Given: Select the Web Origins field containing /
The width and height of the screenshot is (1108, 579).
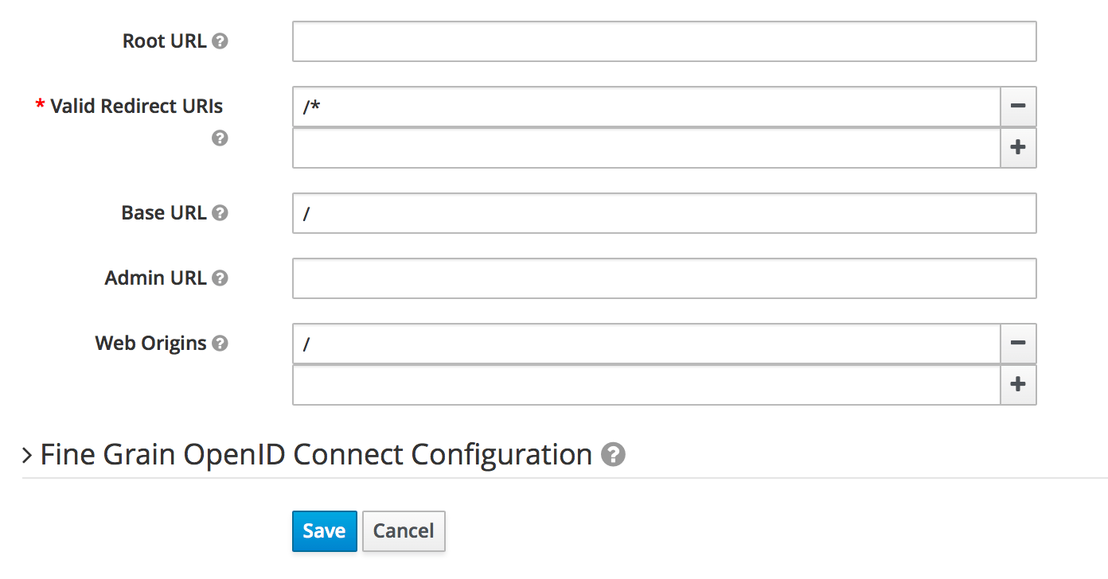Looking at the screenshot, I should [646, 344].
